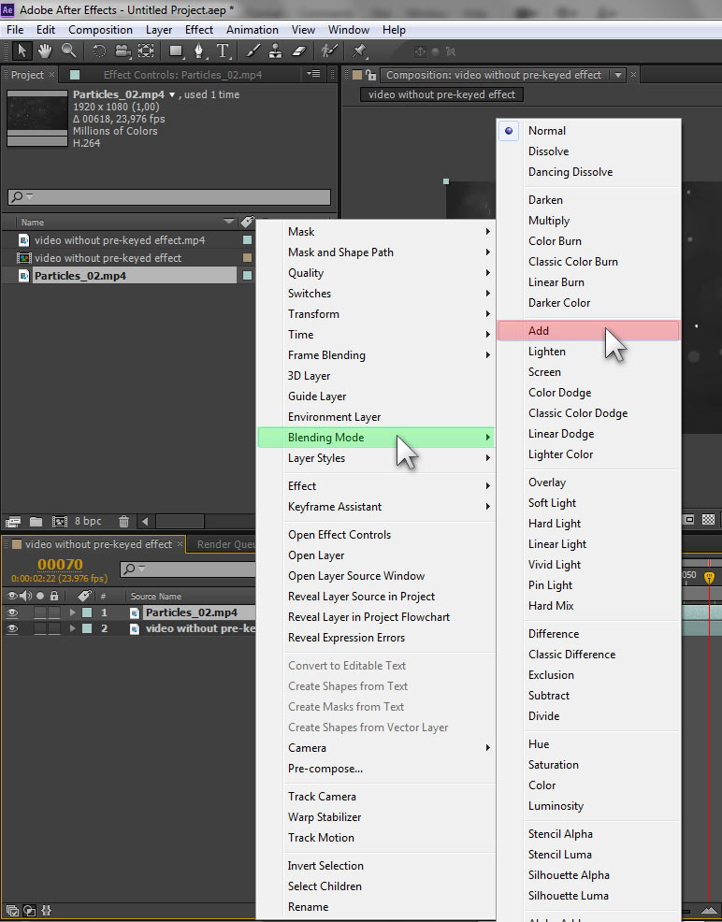Choose Add blending mode
This screenshot has height=922, width=722.
tap(588, 330)
